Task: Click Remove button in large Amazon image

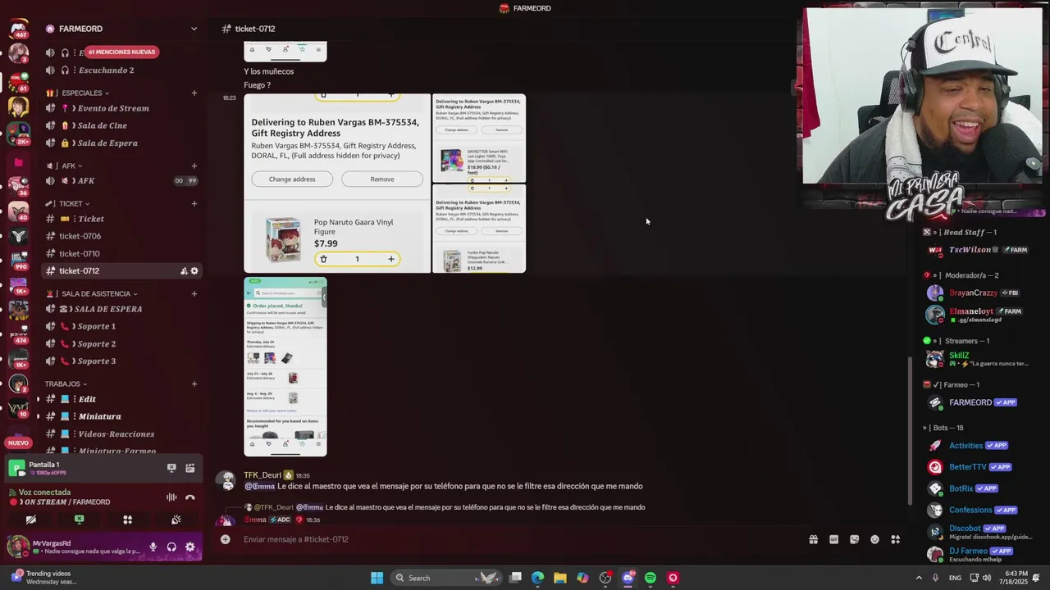Action: [381, 179]
